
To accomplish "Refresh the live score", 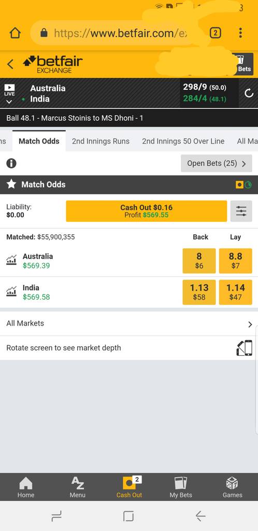I will pos(249,93).
